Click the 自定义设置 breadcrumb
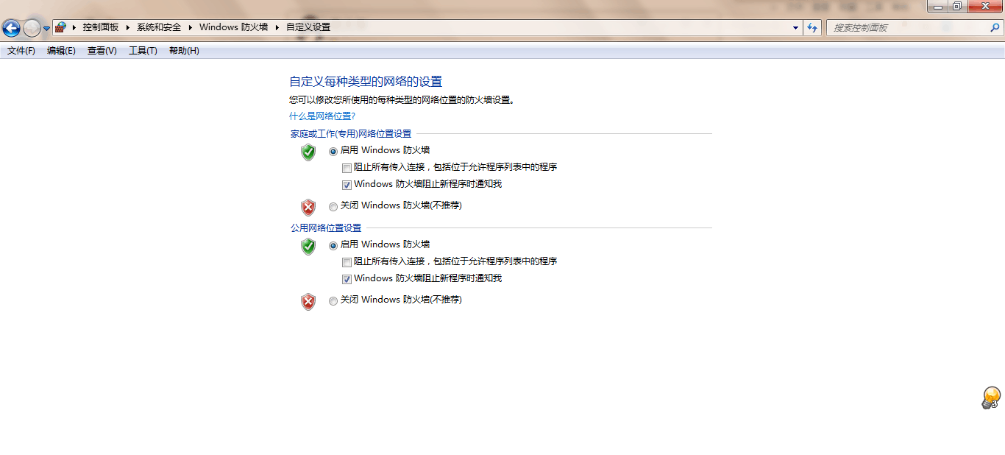 [308, 27]
